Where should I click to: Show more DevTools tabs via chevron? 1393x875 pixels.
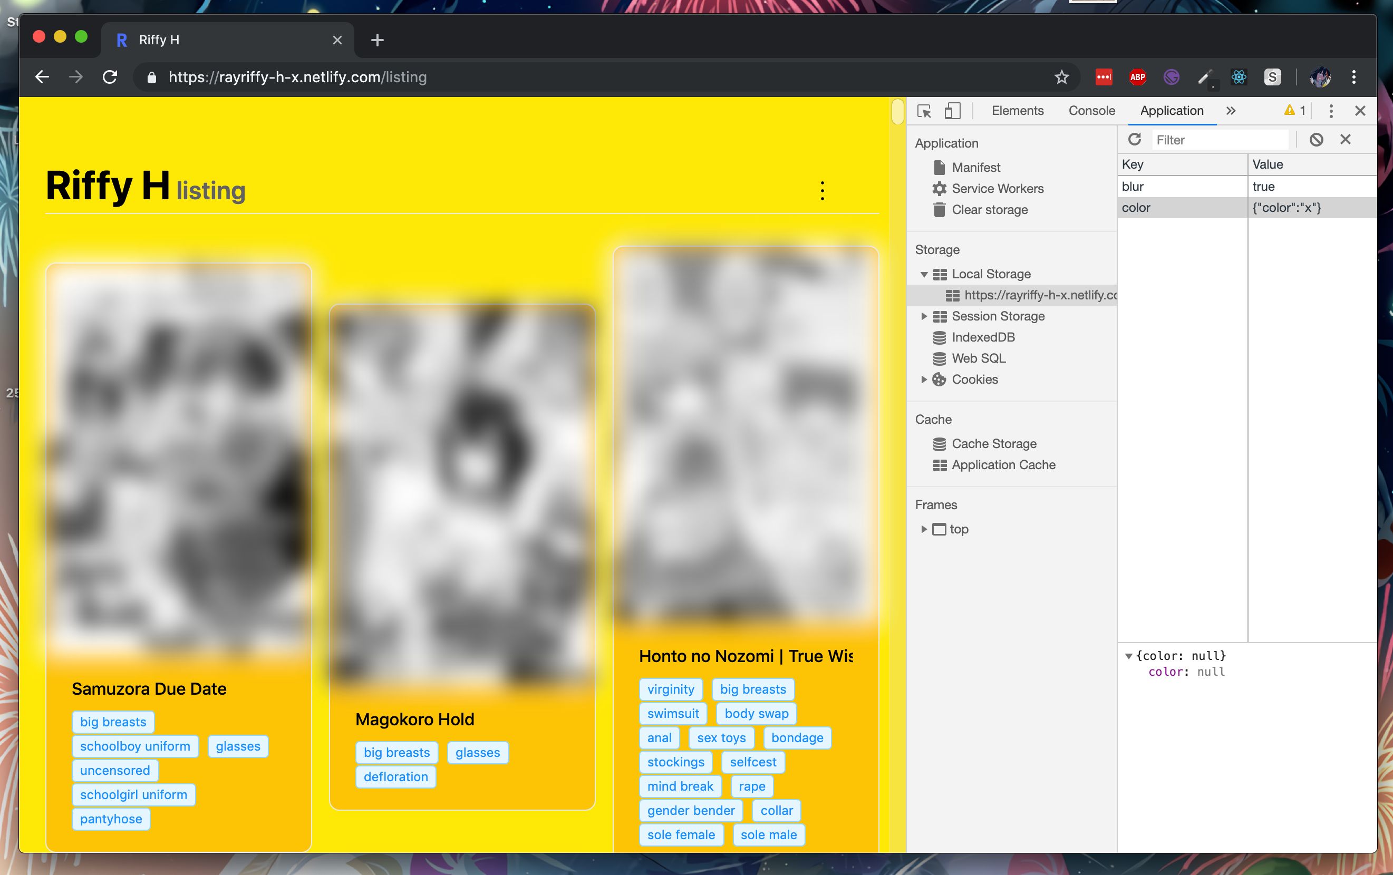pyautogui.click(x=1231, y=111)
